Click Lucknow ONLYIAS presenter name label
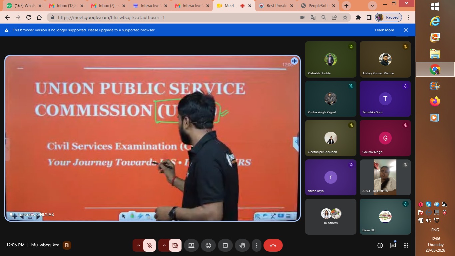This screenshot has width=455, height=256. coord(36,215)
